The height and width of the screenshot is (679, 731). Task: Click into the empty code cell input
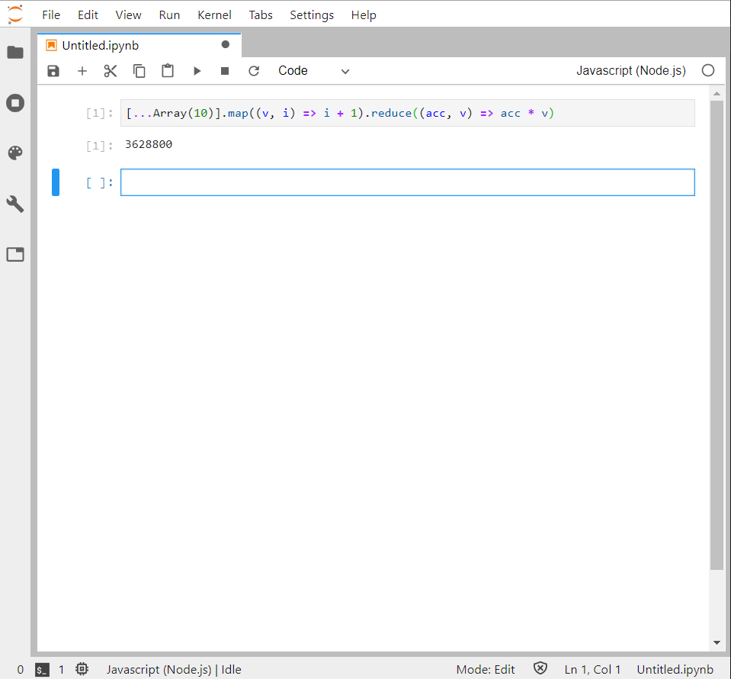tap(408, 182)
